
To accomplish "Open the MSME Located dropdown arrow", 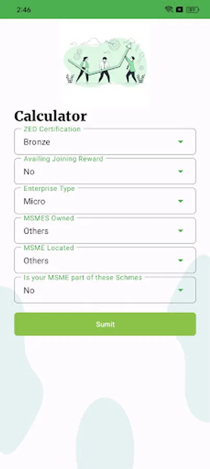I will coord(180,261).
